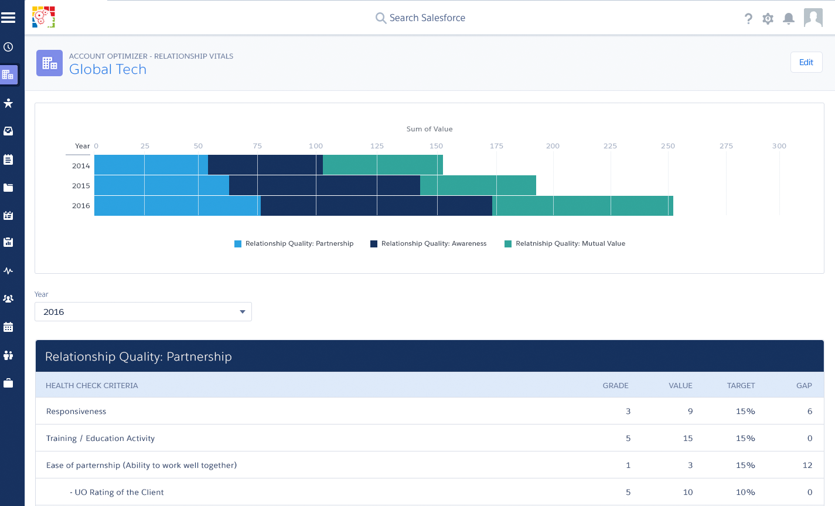Image resolution: width=835 pixels, height=506 pixels.
Task: Select the Accounts building icon in sidebar
Action: [9, 74]
